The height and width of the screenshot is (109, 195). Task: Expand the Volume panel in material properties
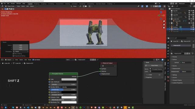[x=174, y=66]
